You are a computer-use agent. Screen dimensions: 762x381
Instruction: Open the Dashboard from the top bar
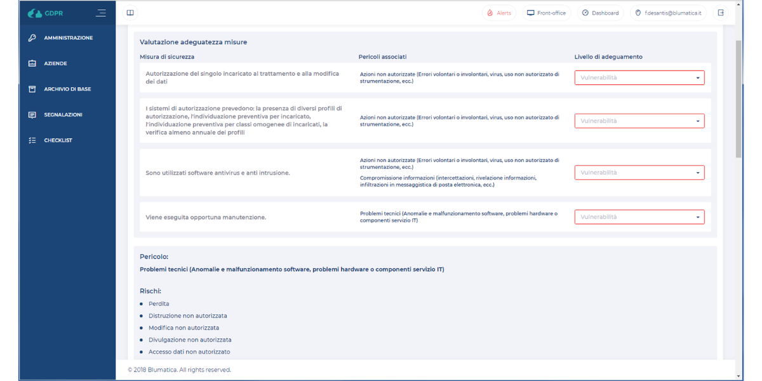coord(600,13)
